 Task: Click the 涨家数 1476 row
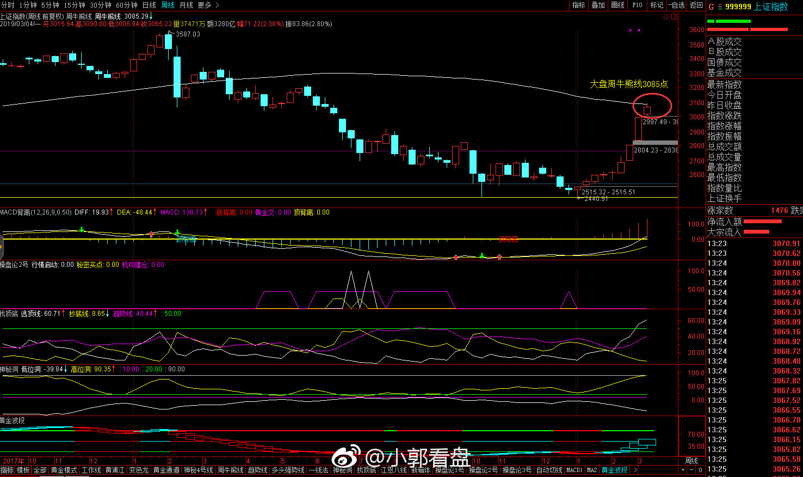pos(755,210)
